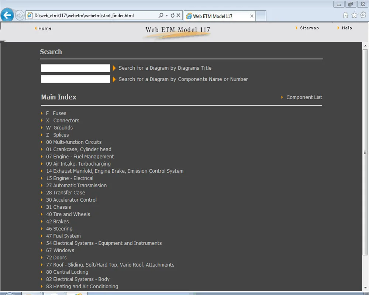This screenshot has height=295, width=369.
Task: Open F Fuses index entry
Action: pyautogui.click(x=56, y=113)
